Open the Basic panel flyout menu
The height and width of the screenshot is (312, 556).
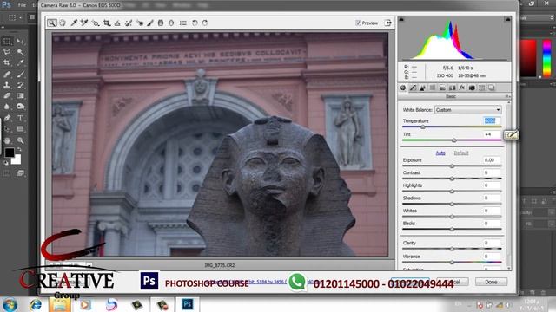[507, 96]
